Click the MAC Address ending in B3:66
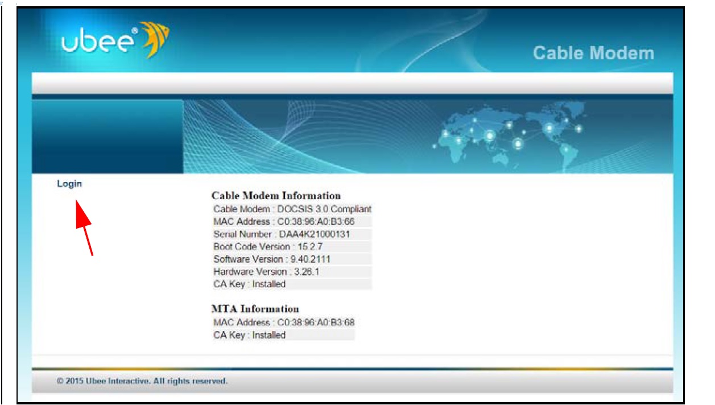 click(284, 221)
